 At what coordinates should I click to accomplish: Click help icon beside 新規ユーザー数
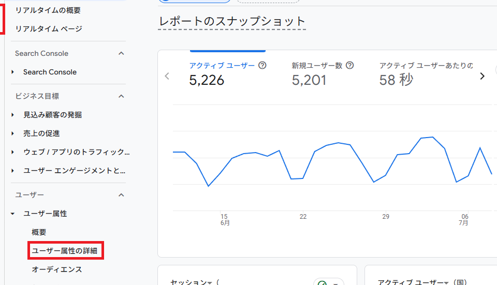350,66
